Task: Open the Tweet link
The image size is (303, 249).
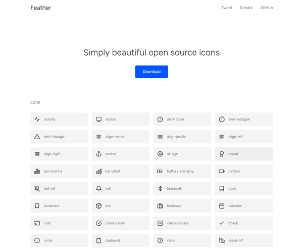Action: click(x=227, y=8)
